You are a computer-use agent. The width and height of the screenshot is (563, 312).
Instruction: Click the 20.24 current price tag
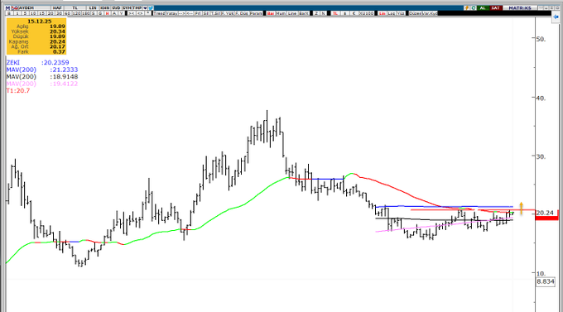pos(545,213)
